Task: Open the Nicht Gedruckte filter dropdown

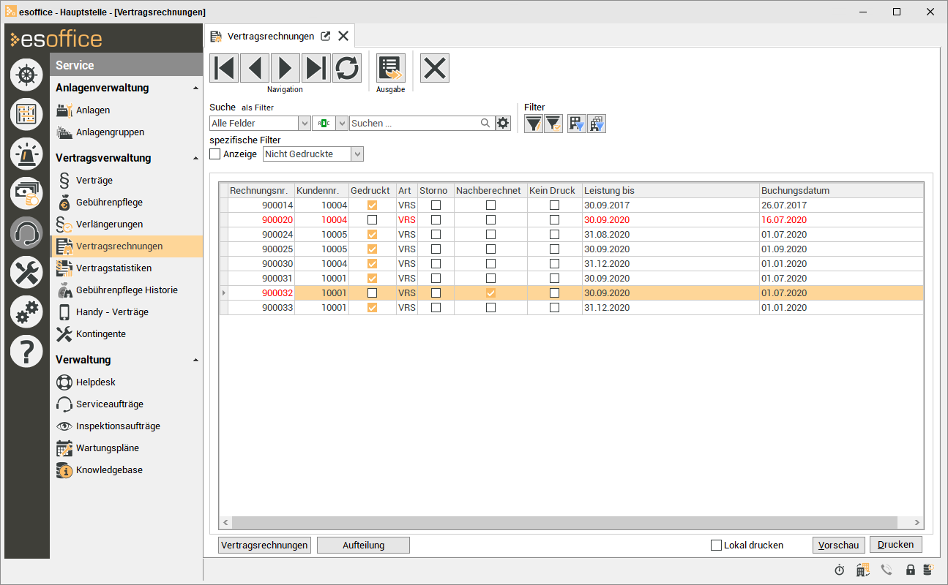Action: point(357,154)
